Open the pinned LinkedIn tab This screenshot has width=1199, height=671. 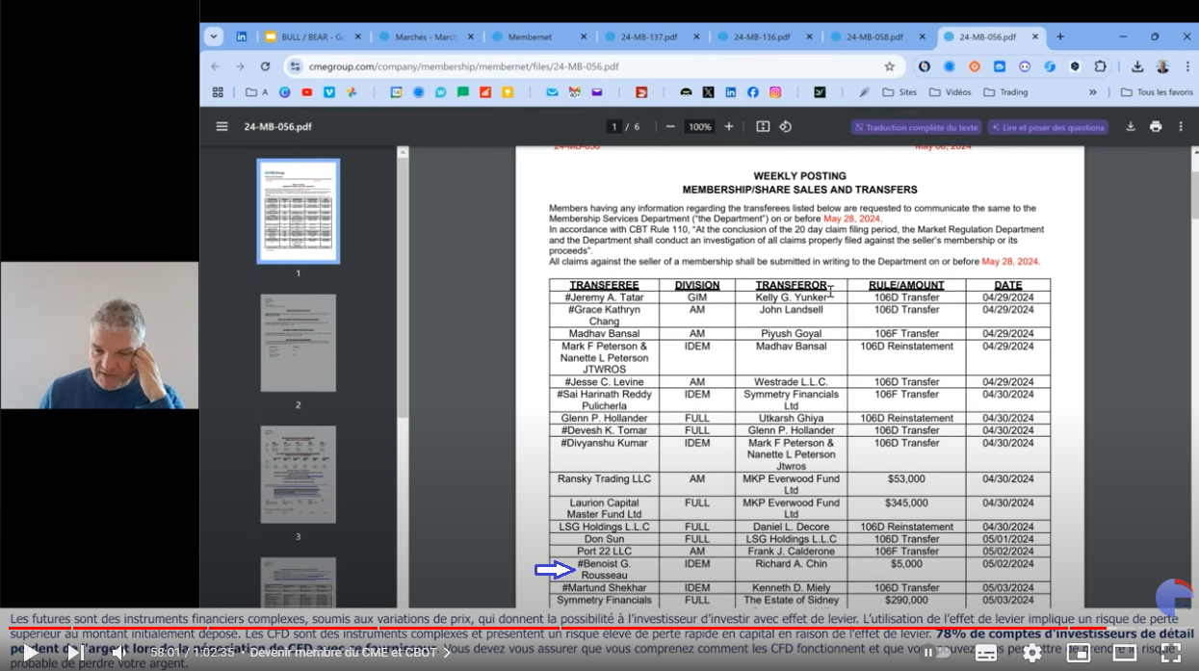tap(241, 37)
